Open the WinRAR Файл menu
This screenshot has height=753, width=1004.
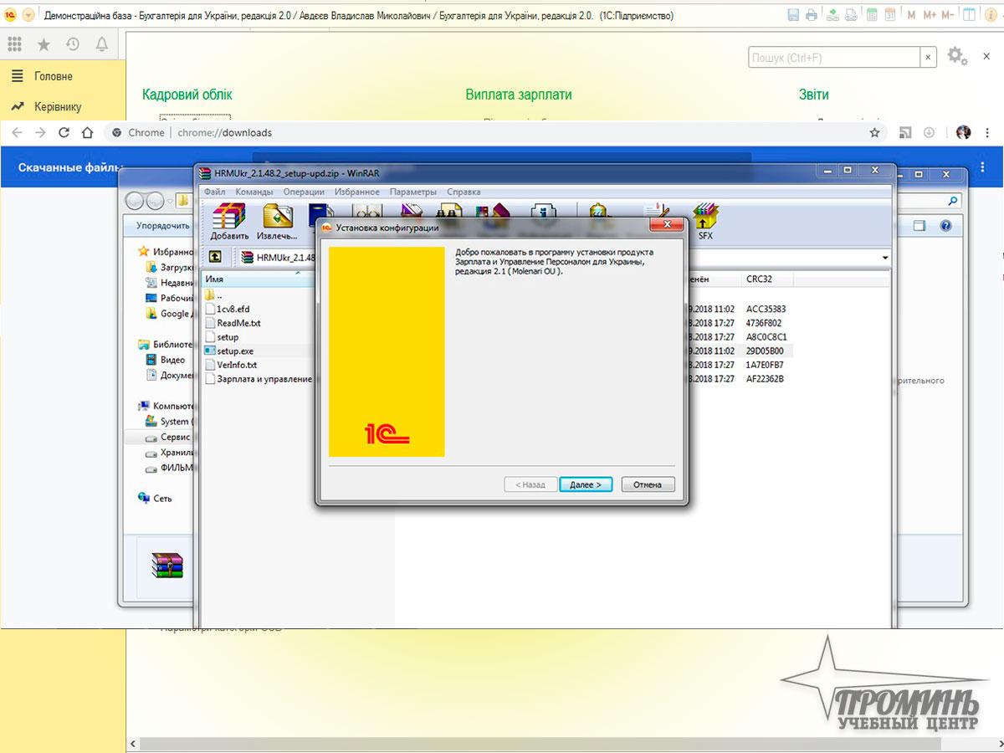214,192
